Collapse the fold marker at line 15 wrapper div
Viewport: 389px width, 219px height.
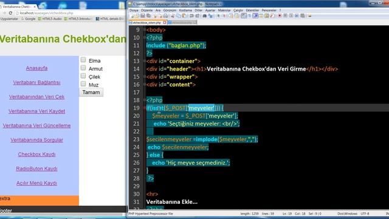(145, 77)
